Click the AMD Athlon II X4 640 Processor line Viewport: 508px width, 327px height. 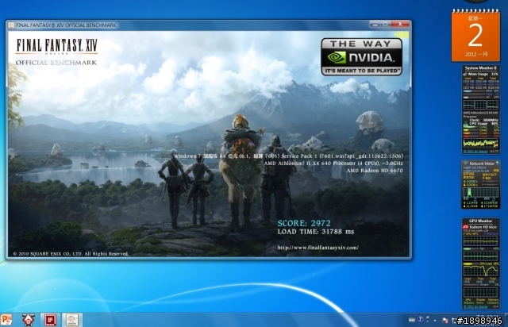click(333, 163)
